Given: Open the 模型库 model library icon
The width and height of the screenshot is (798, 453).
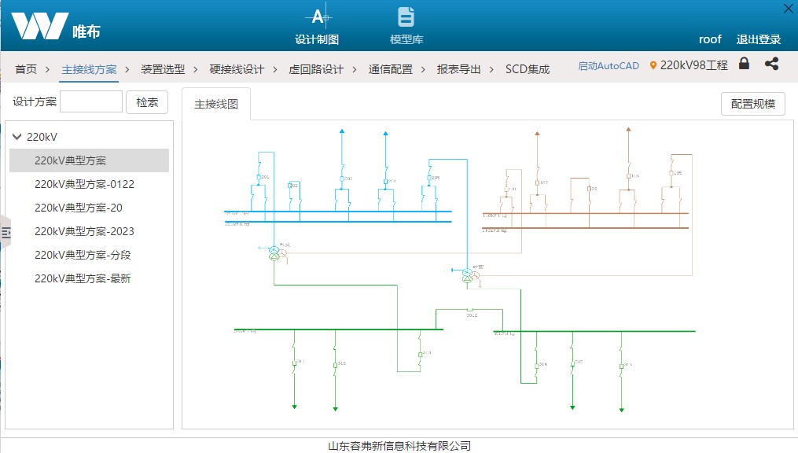Looking at the screenshot, I should pyautogui.click(x=406, y=17).
